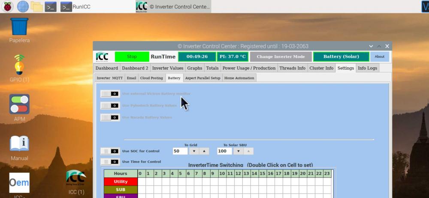Open the Manual book desktop icon
The image size is (429, 198).
click(x=19, y=148)
